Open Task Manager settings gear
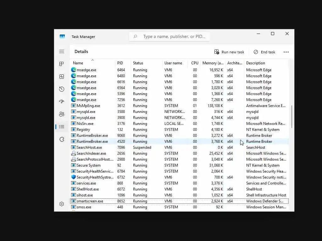The image size is (322, 241). point(62,204)
